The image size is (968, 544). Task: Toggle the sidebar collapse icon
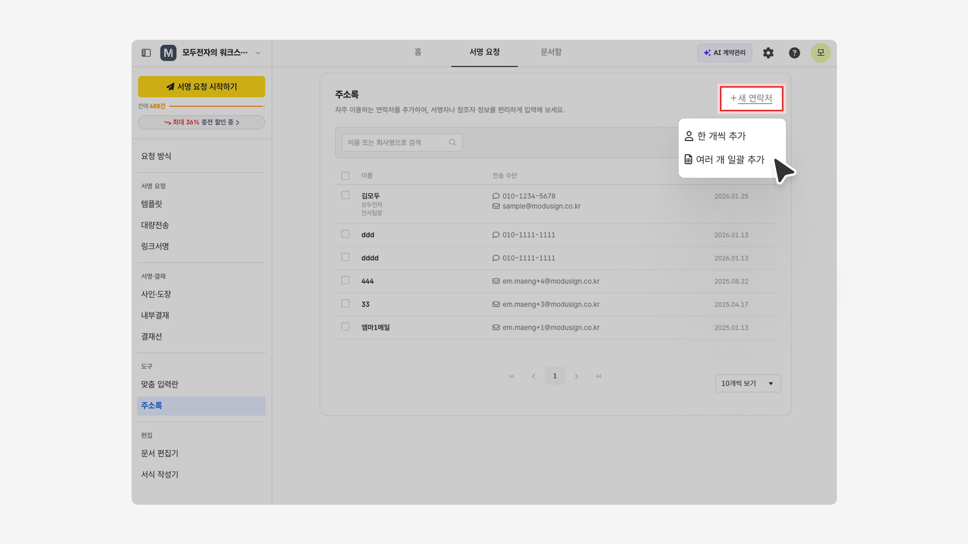[146, 53]
